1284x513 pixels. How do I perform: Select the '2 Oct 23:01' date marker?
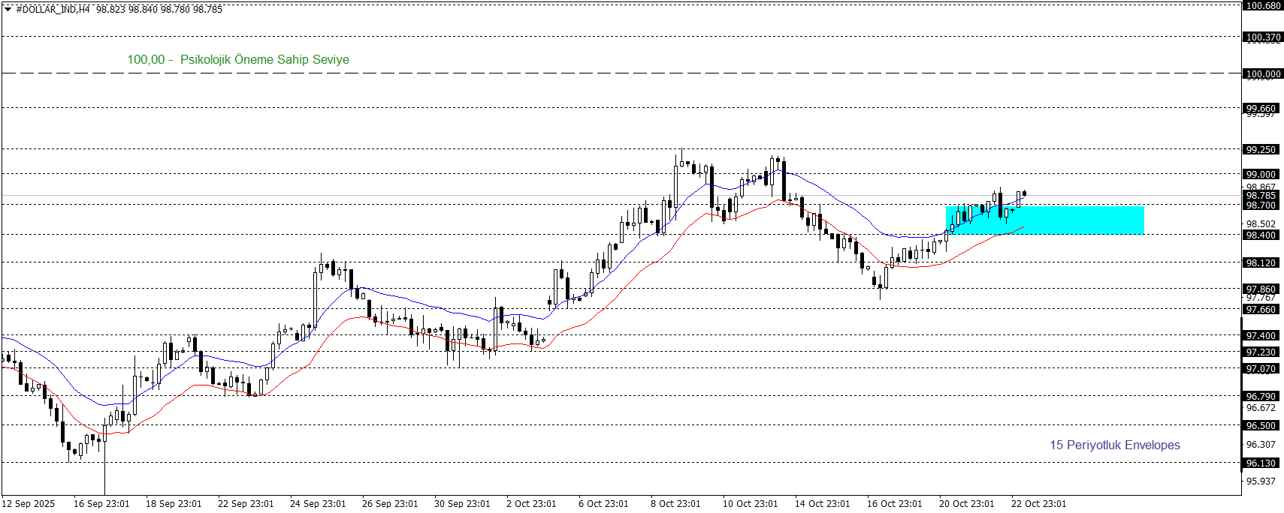tap(531, 504)
